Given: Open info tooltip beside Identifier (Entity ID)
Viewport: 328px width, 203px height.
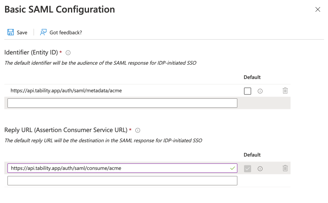Looking at the screenshot, I should (68, 53).
